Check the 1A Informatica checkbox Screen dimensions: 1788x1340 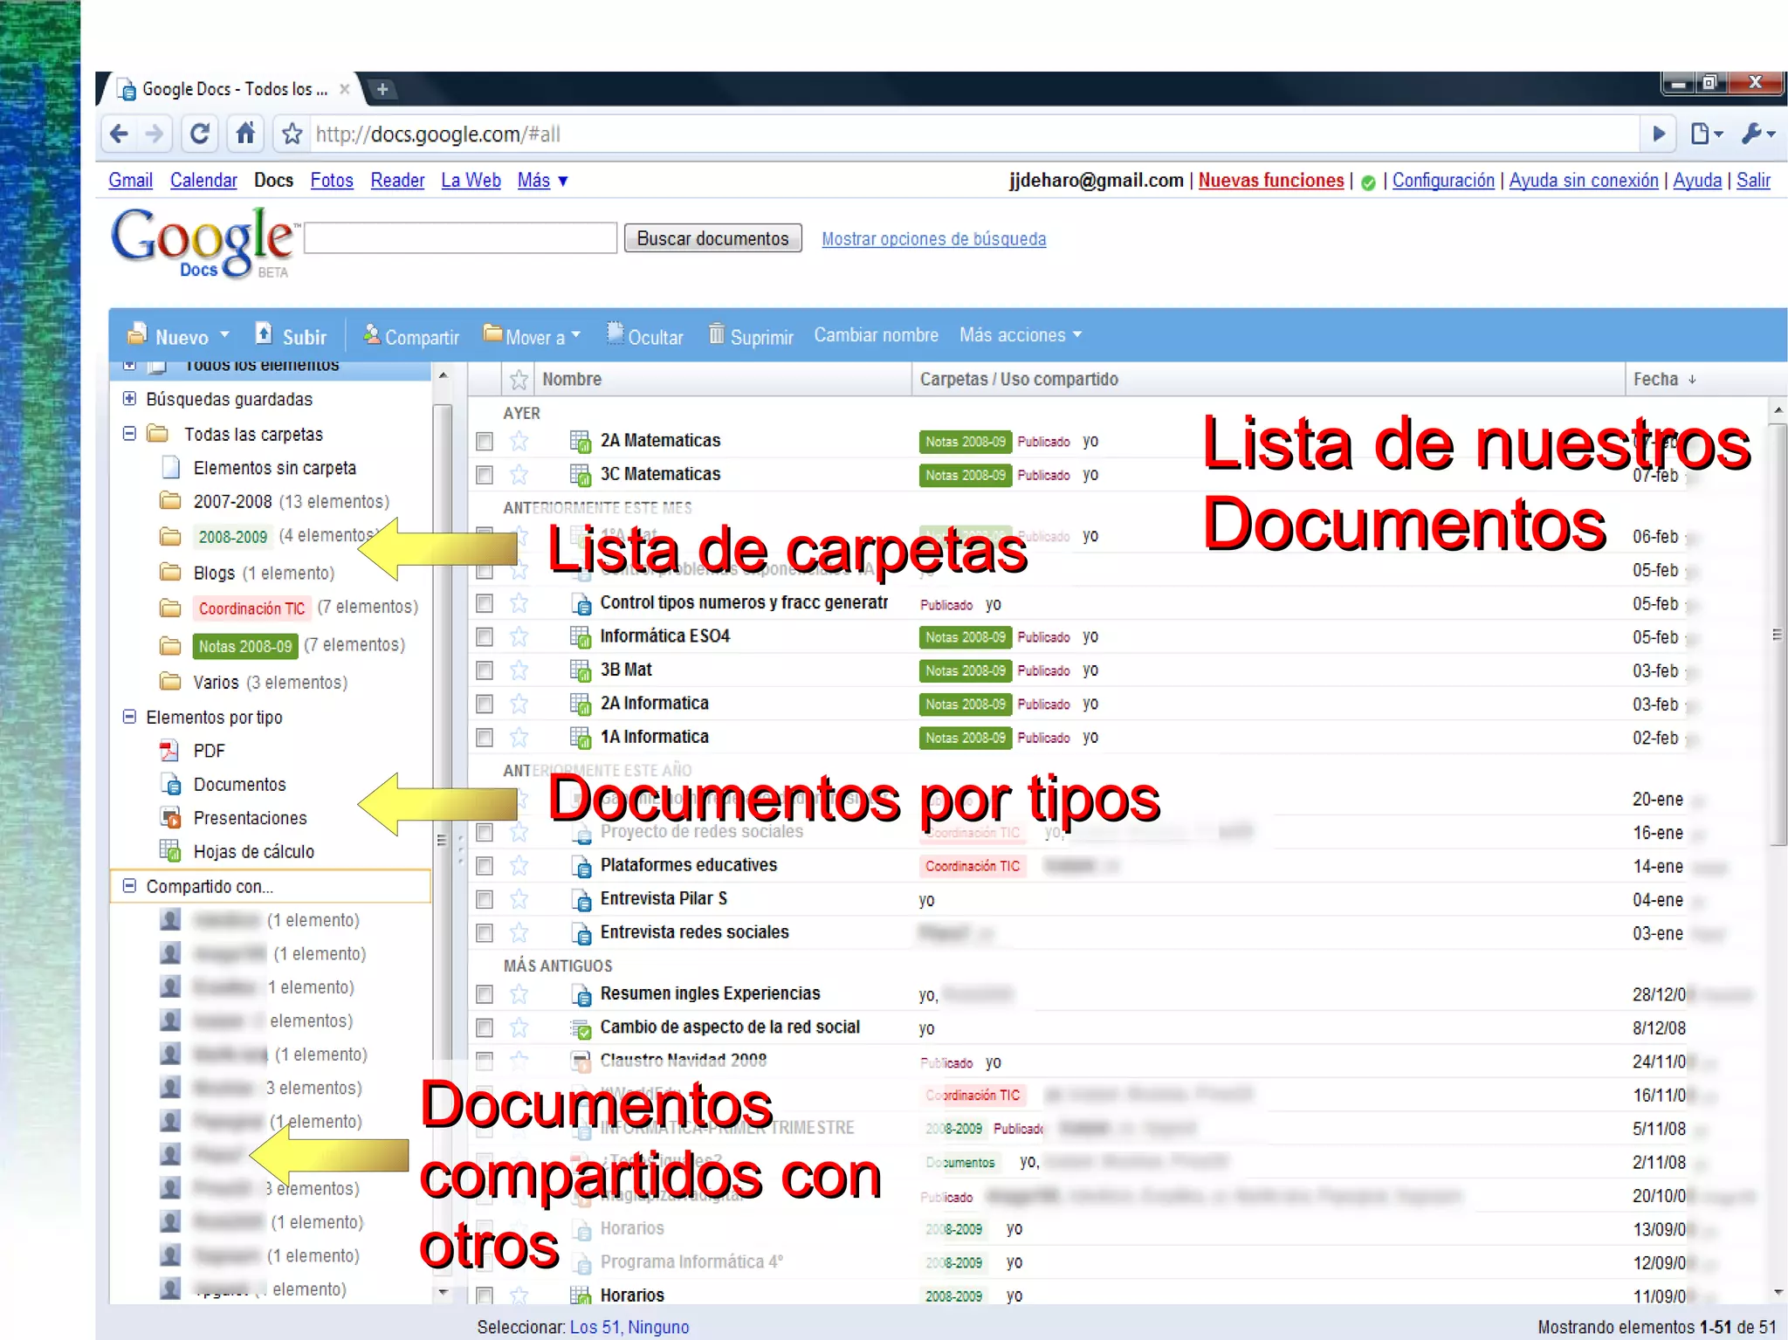click(485, 738)
